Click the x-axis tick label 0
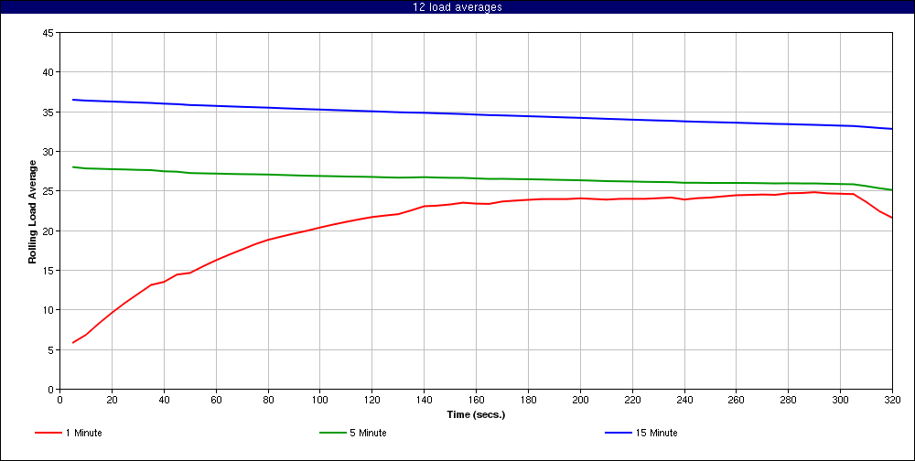Screen dimensions: 915x461 [59, 400]
